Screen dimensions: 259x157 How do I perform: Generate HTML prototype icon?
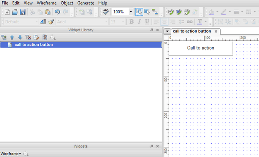pyautogui.click(x=171, y=12)
